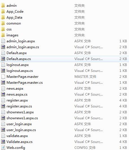Viewport: 129px width, 150px height.
Task: Click the MasterPage.master blank file icon
Action: coord(3,76)
